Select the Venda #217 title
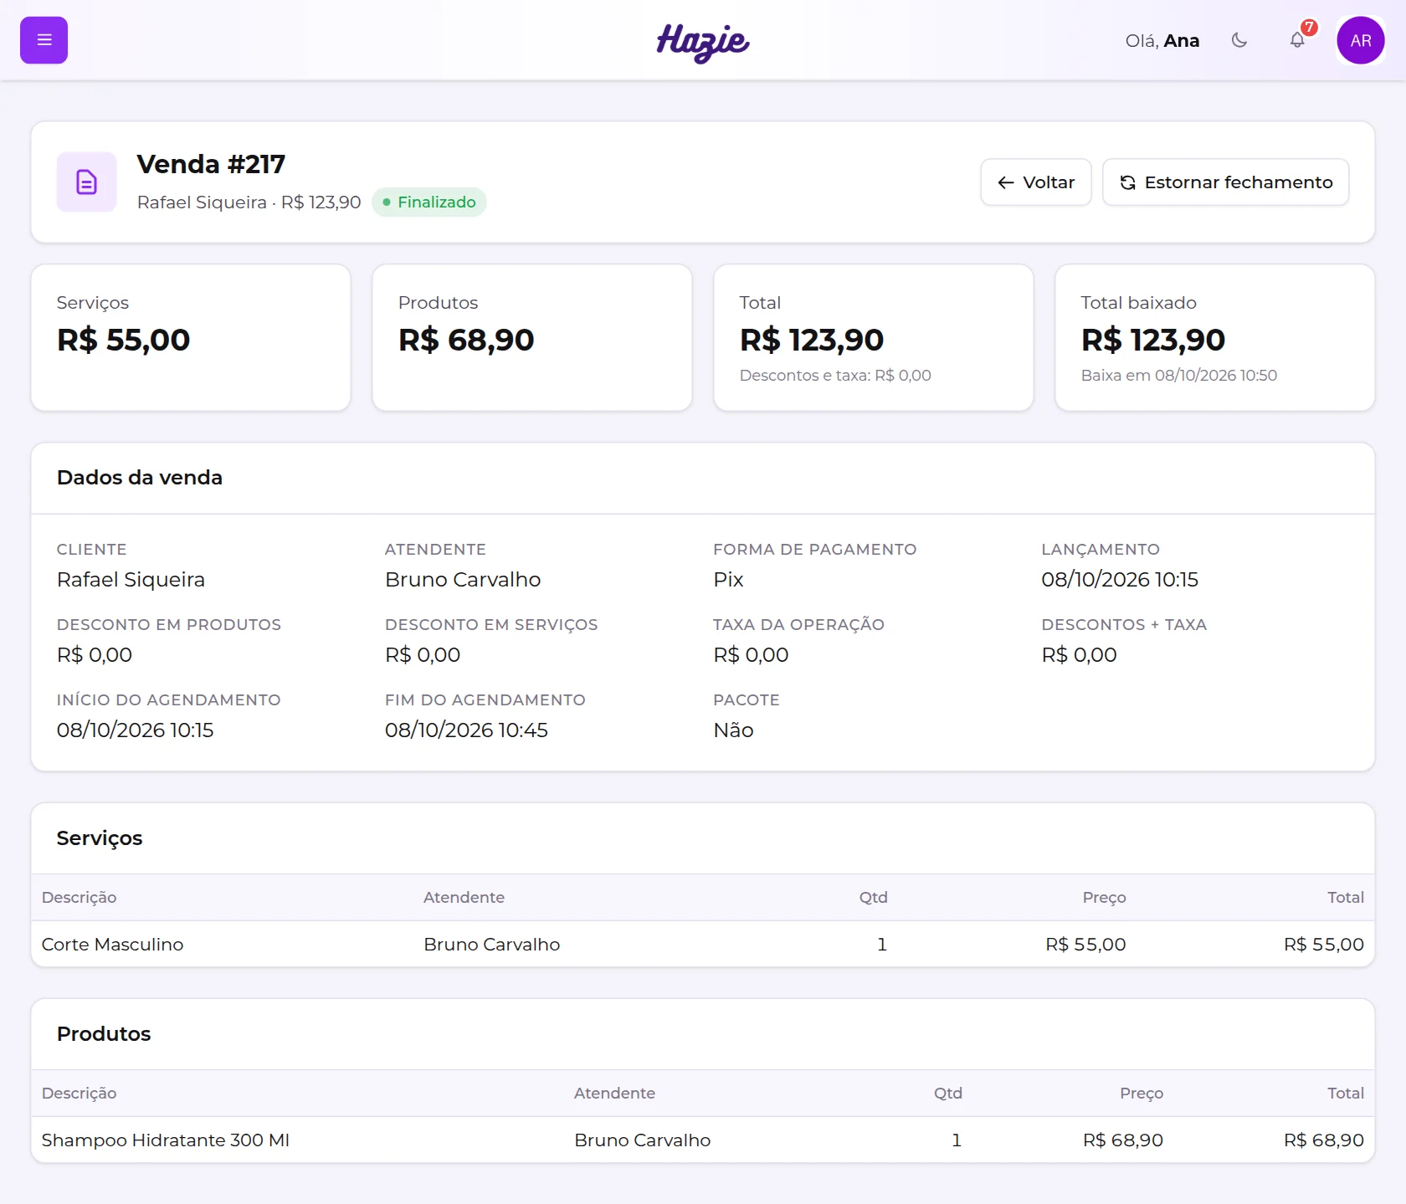 point(211,164)
